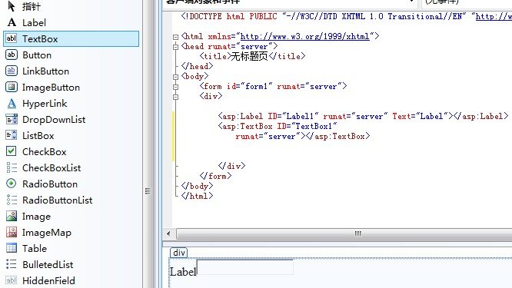Click the closing </html> tag in code
512x288 pixels.
click(197, 196)
